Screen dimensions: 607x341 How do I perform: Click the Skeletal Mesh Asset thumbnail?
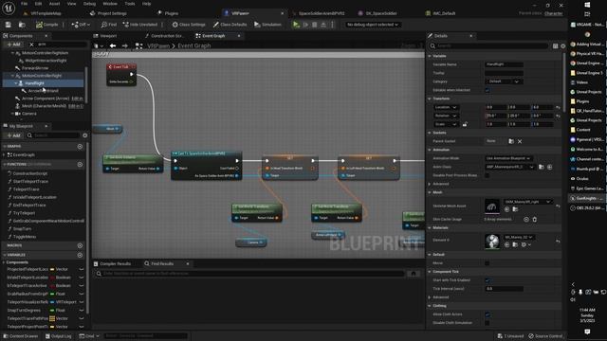point(492,206)
